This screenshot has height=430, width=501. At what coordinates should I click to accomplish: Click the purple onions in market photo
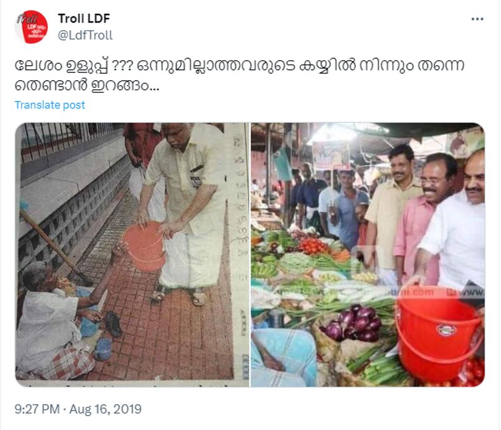pyautogui.click(x=354, y=323)
